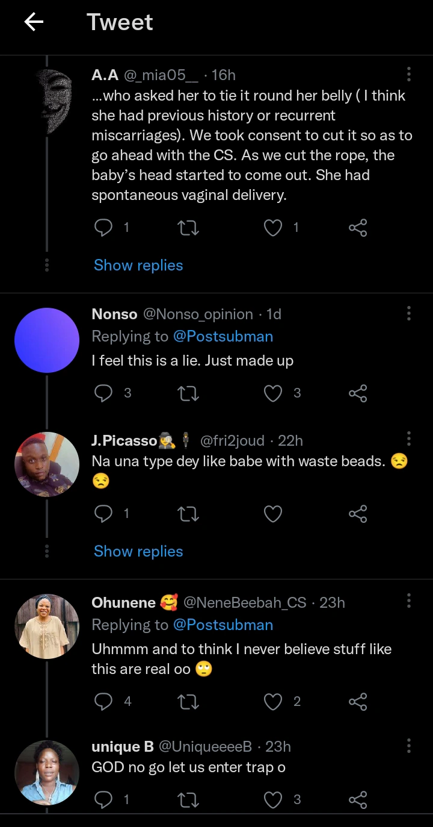Open Ohunene's profile picture

(x=46, y=626)
